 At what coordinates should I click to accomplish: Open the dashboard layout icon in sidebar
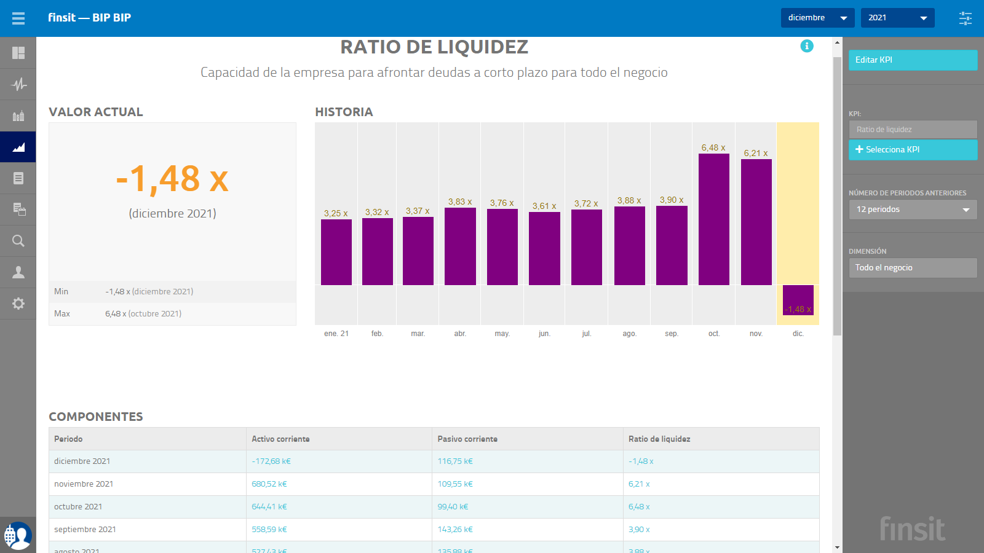tap(18, 53)
